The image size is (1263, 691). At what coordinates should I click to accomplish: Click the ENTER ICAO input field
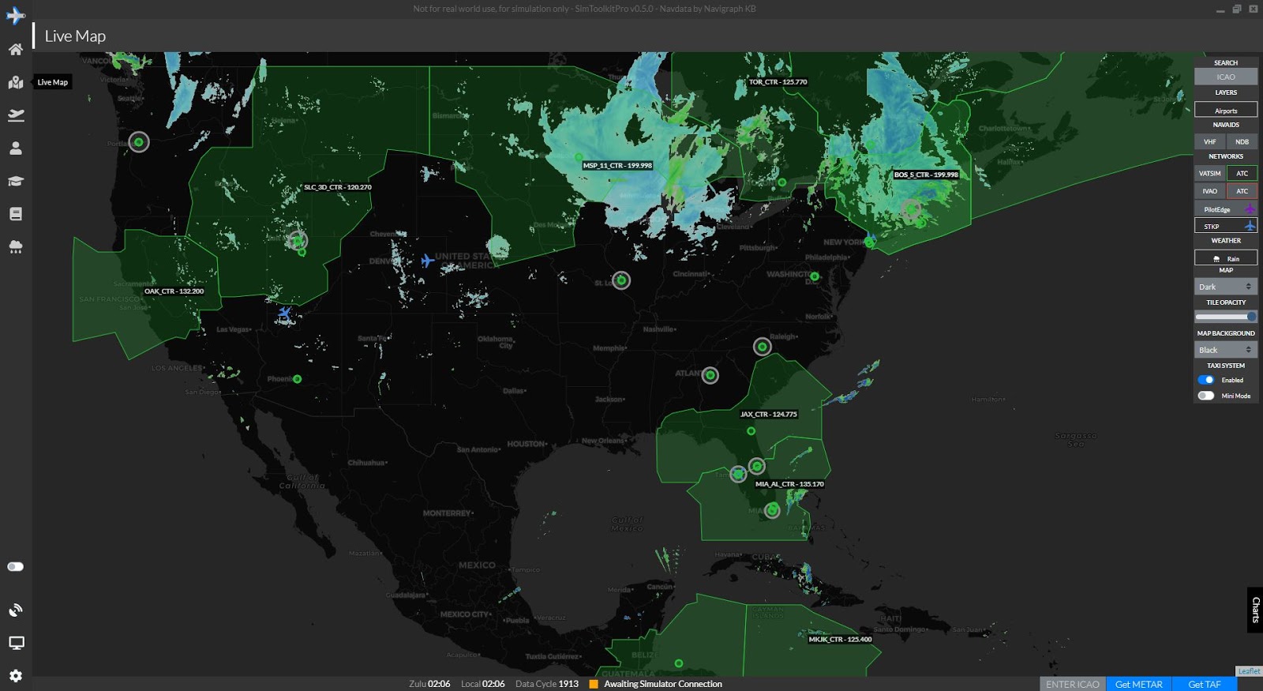click(1072, 684)
